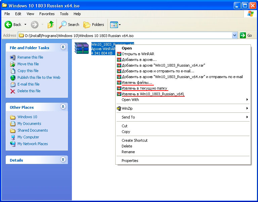Click the WinZip icon in context menu
Screen dimensions: 258x202
coord(119,108)
